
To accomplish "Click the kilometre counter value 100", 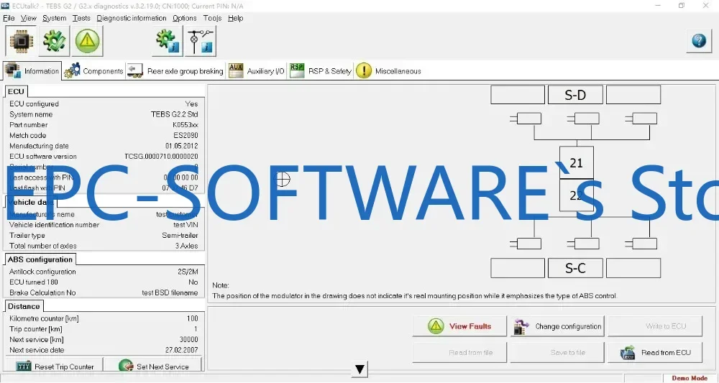I will click(193, 318).
